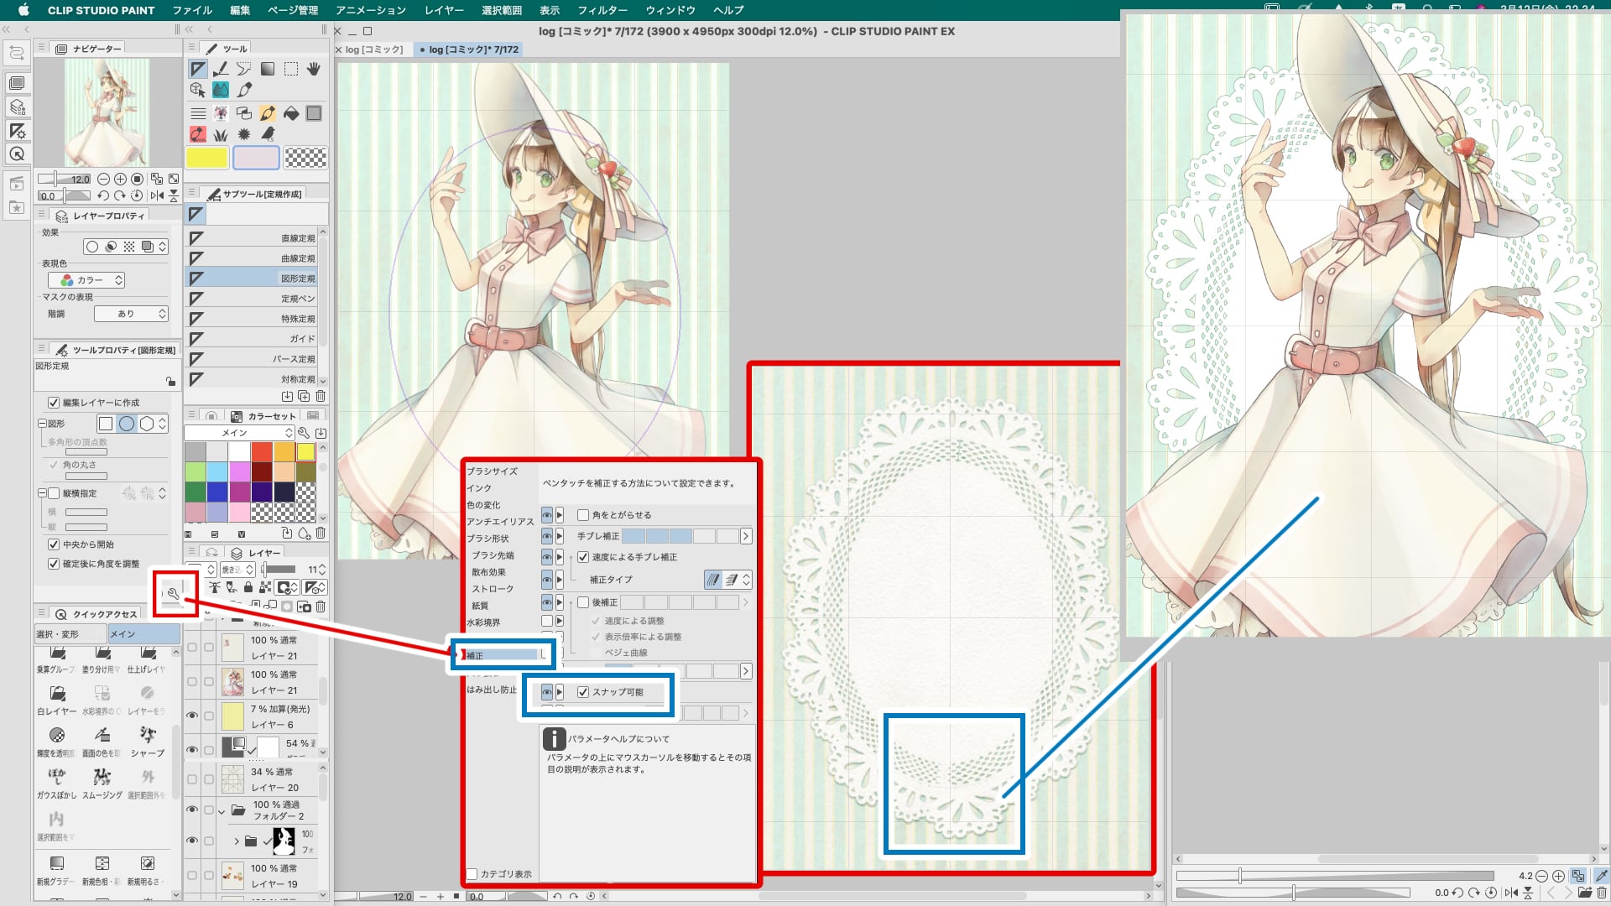Open フィルター menu
The height and width of the screenshot is (906, 1611).
[x=602, y=10]
